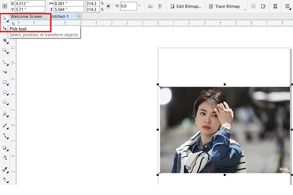Select the Pick tool
The height and width of the screenshot is (195, 293).
[5, 18]
